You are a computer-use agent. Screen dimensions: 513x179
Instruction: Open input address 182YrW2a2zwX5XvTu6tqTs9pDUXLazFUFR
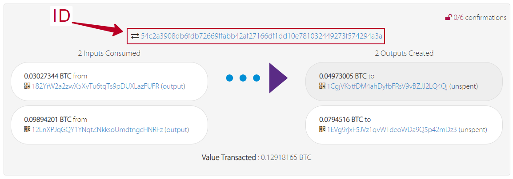pyautogui.click(x=96, y=86)
